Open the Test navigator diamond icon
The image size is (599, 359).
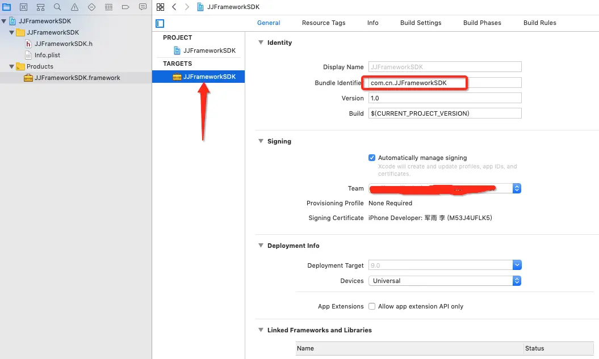coord(91,7)
